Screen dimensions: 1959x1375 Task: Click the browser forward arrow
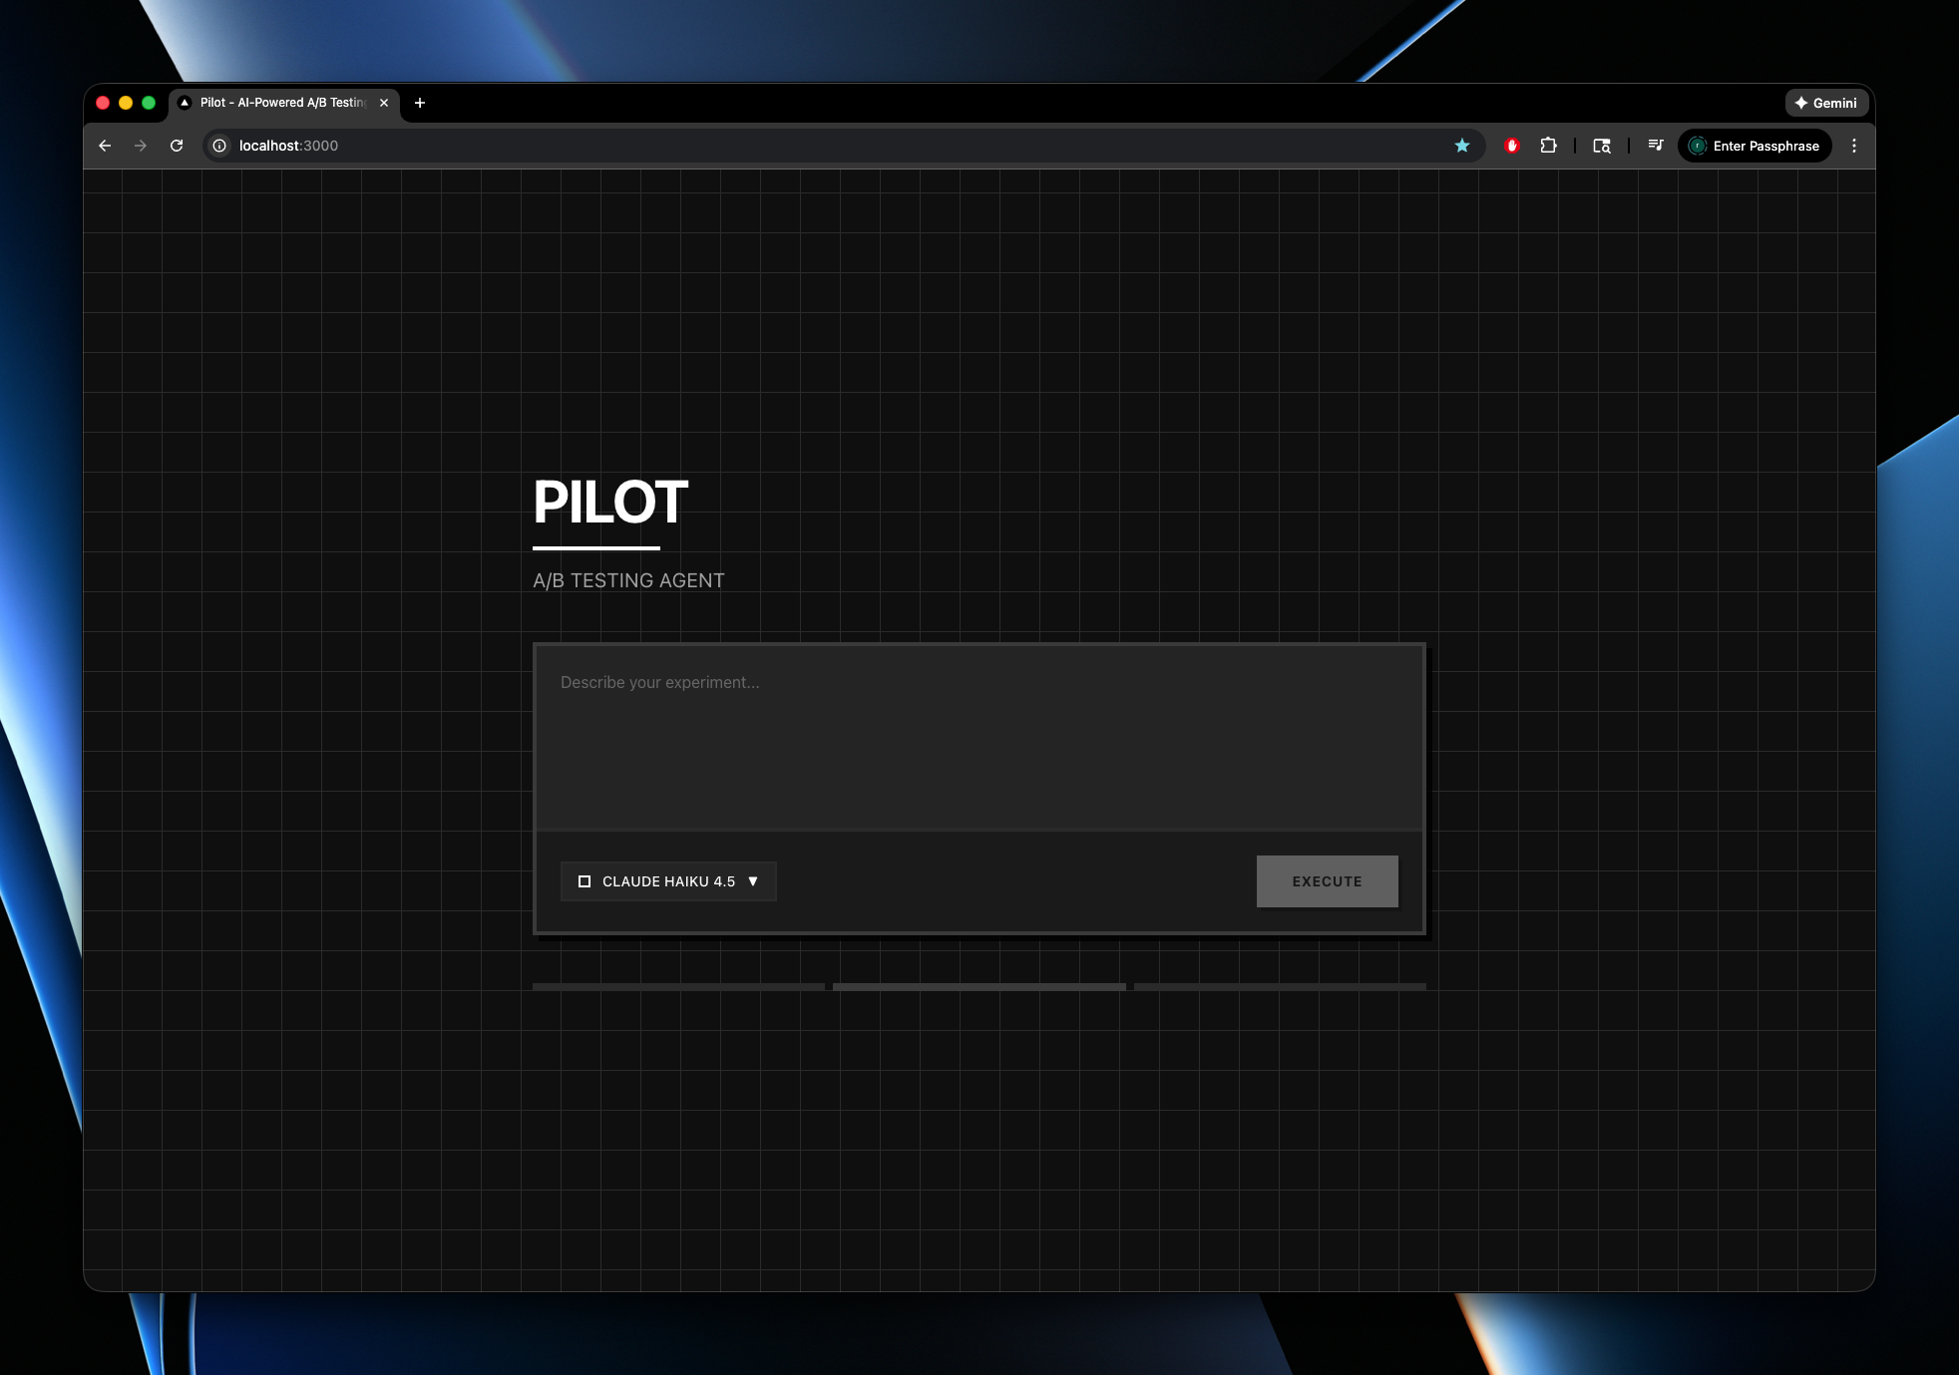[x=141, y=146]
